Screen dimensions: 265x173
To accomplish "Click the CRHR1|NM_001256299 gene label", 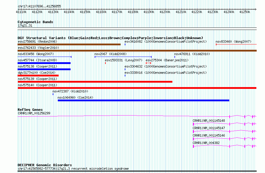I will coord(34,113).
